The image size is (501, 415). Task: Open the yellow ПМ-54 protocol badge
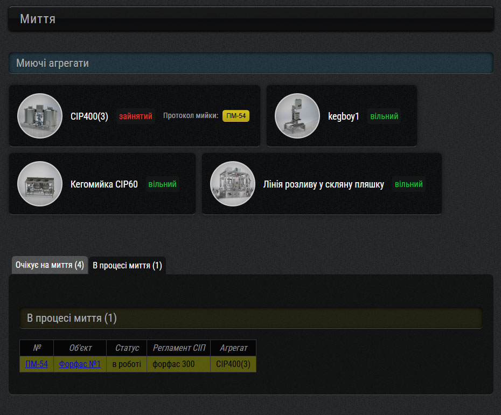coord(236,116)
